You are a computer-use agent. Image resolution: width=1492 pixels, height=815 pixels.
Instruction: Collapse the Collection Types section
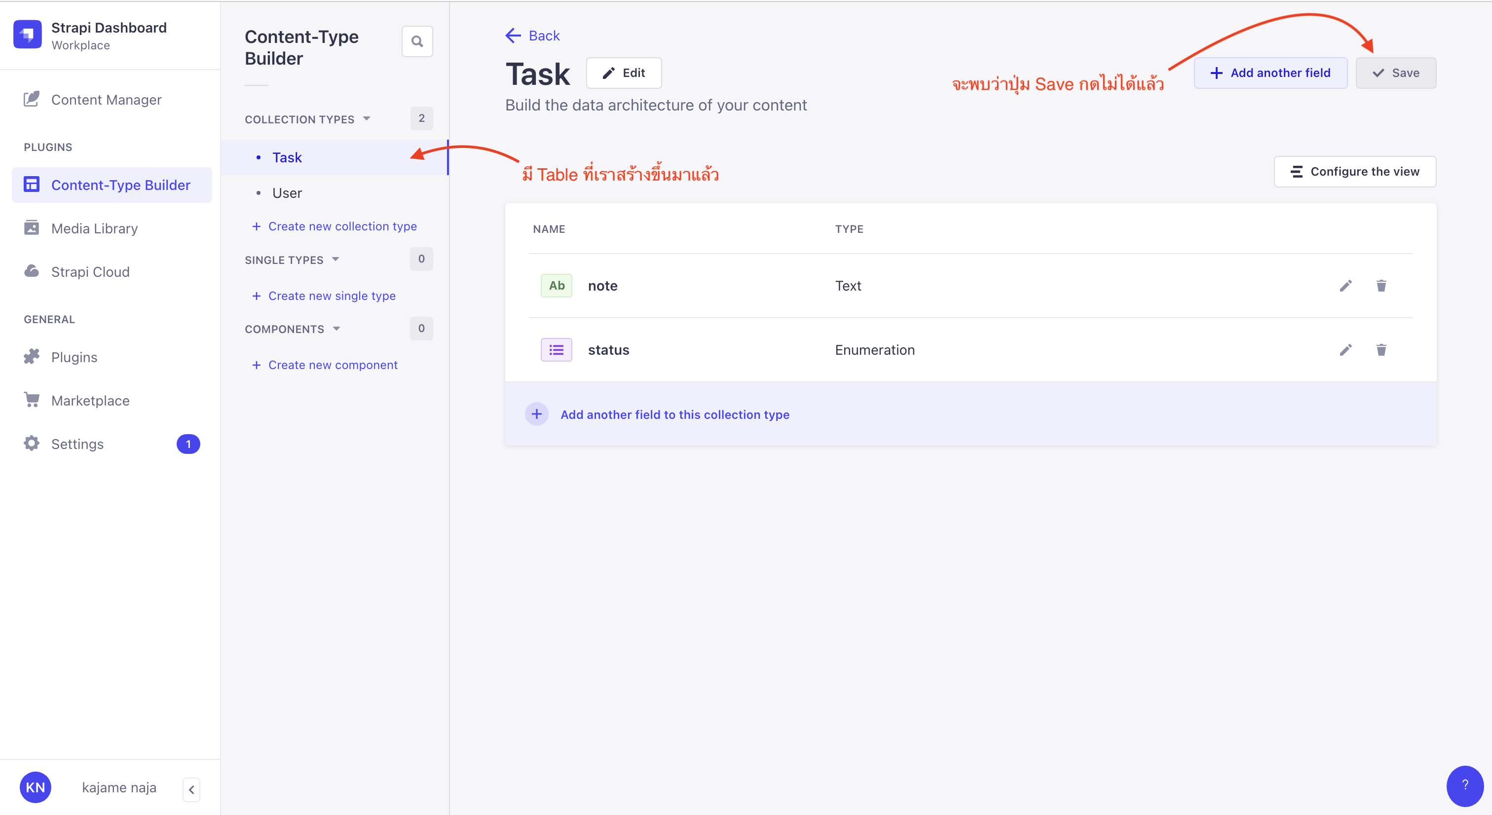coord(307,119)
